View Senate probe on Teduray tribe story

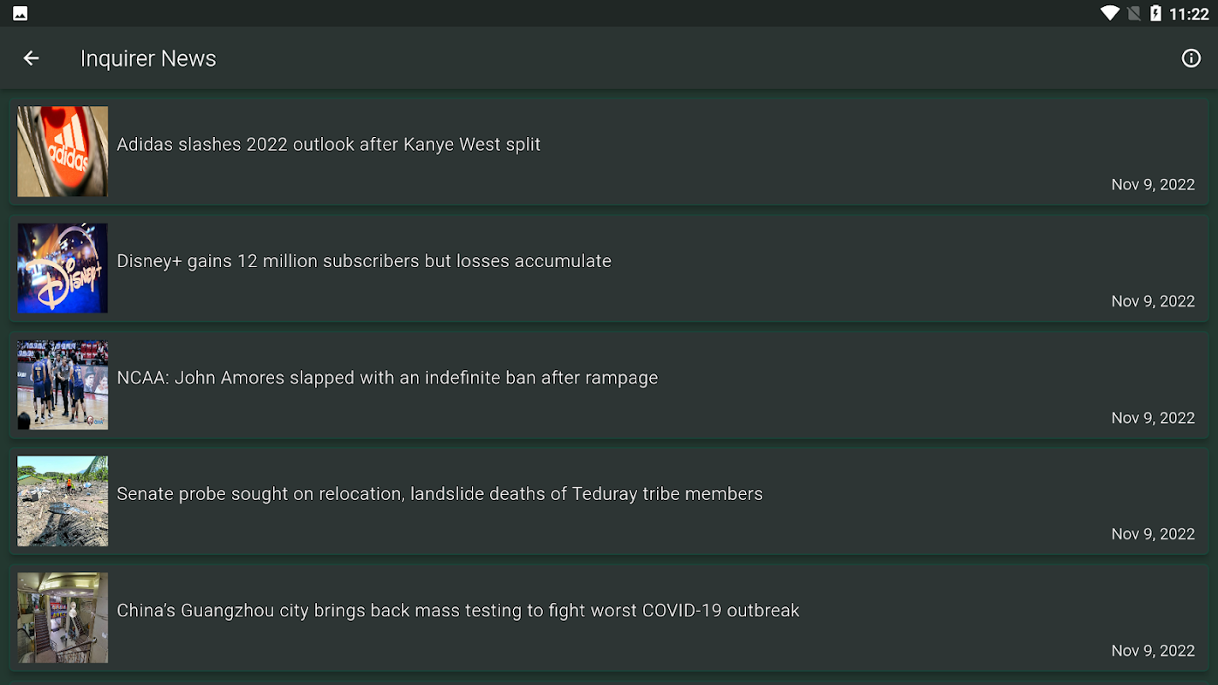pos(439,494)
